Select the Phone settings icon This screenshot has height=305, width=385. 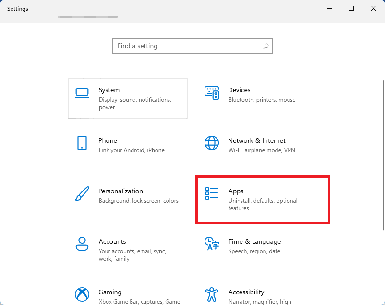tap(82, 143)
